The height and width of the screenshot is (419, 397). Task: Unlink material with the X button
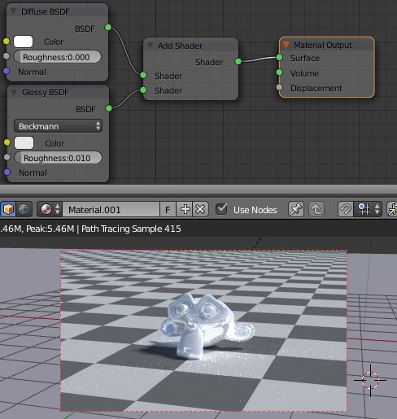[x=200, y=209]
